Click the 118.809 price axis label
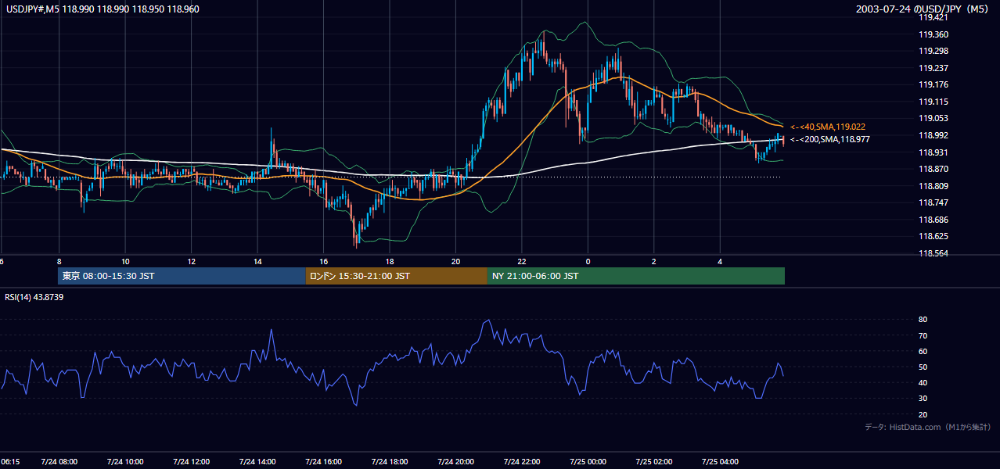The width and height of the screenshot is (1000, 469). point(933,186)
